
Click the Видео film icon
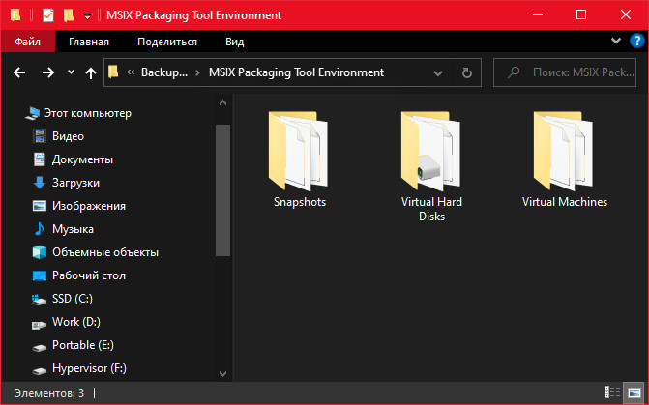point(40,135)
